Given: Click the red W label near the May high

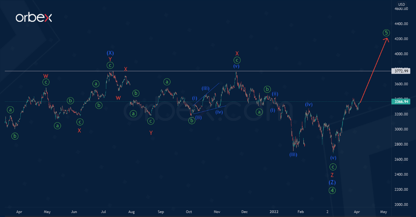Looking at the screenshot, I should point(45,75).
